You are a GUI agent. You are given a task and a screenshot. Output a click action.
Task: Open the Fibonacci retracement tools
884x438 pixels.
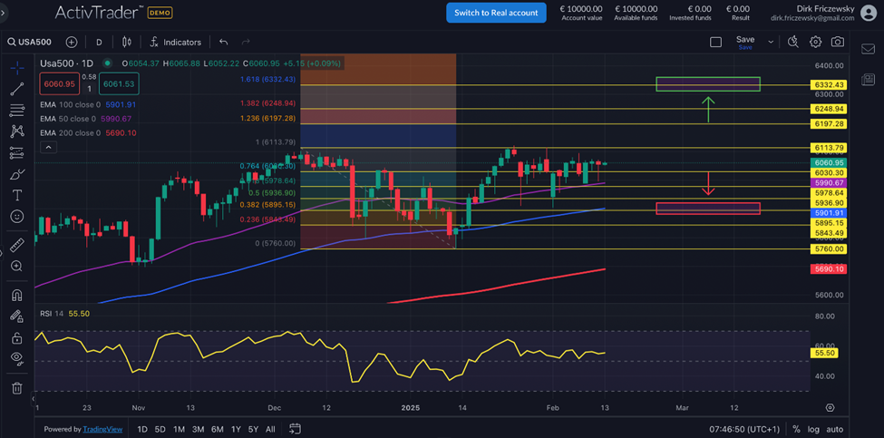click(x=16, y=110)
